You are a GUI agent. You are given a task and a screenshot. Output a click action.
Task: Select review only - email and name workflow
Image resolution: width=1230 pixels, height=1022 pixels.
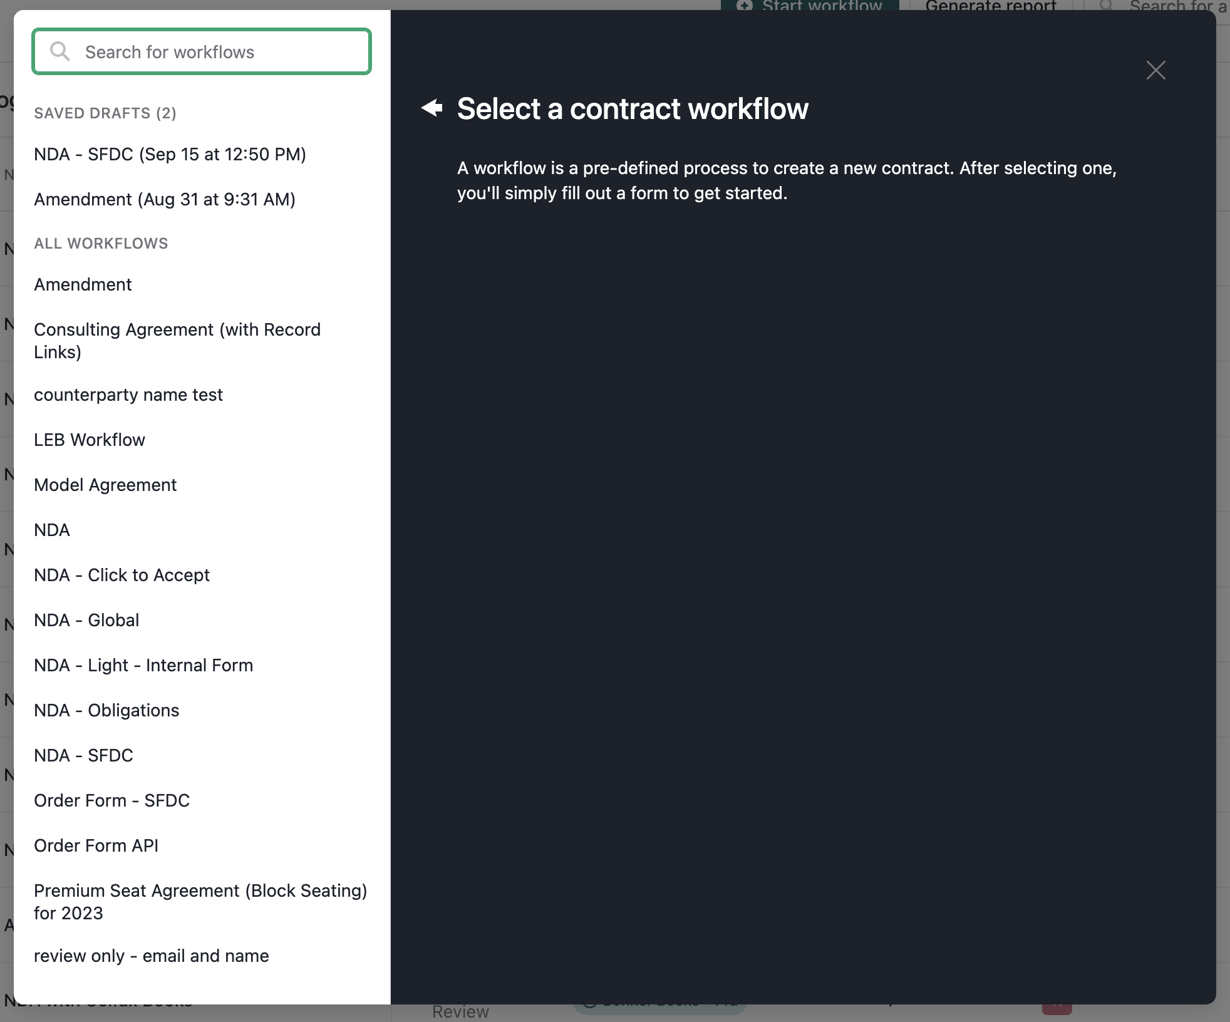pos(152,956)
